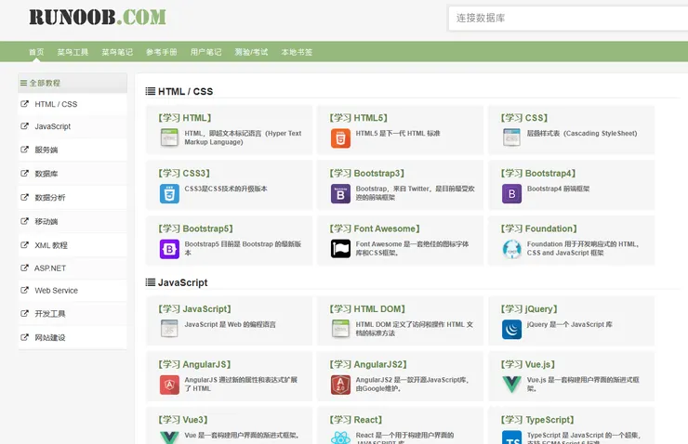Select 移动端 in the sidebar
This screenshot has width=688, height=444.
(x=73, y=221)
